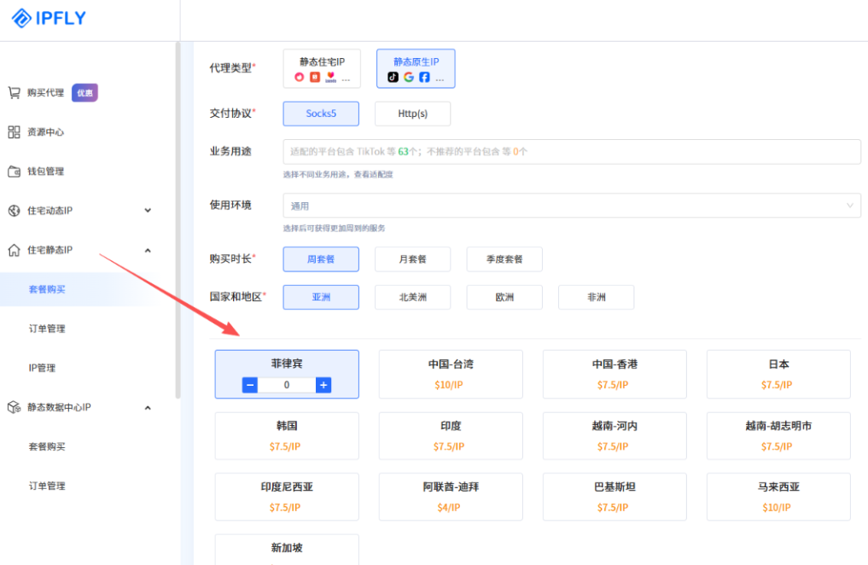
Task: Click the Facebook icon on 静态原生IP card
Action: [425, 77]
